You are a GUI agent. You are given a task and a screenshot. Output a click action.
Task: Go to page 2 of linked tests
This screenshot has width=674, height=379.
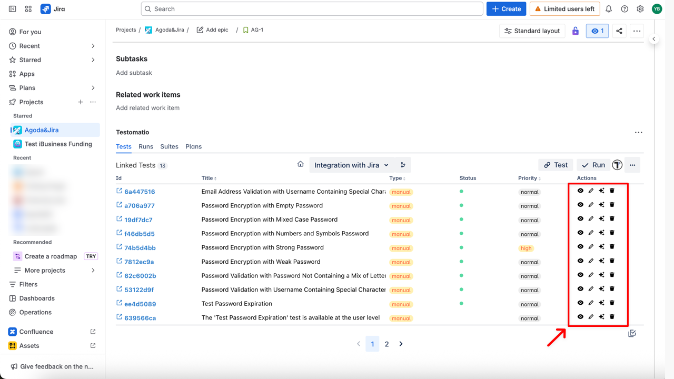[x=386, y=344]
